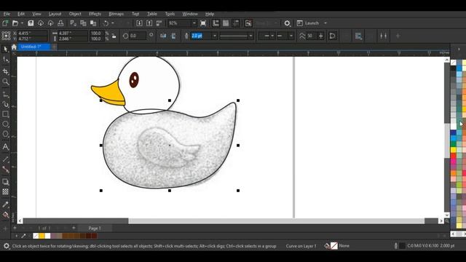
Task: Click the Launch button
Action: point(308,23)
